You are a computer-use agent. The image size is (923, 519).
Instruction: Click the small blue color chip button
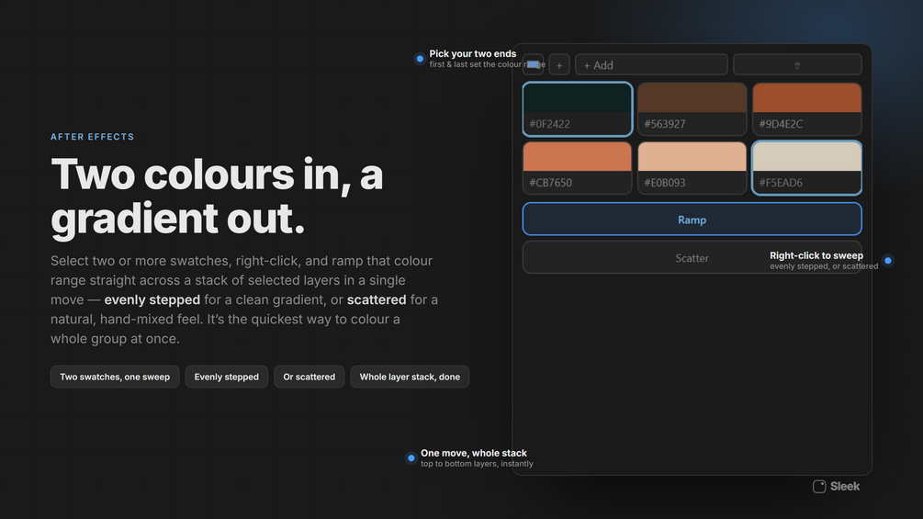pos(534,64)
